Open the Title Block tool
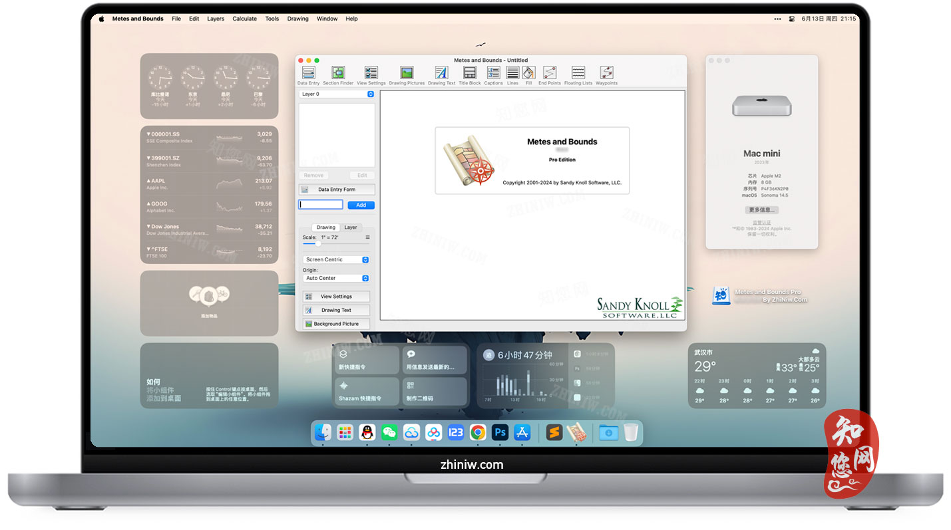951x530 pixels. (x=470, y=75)
